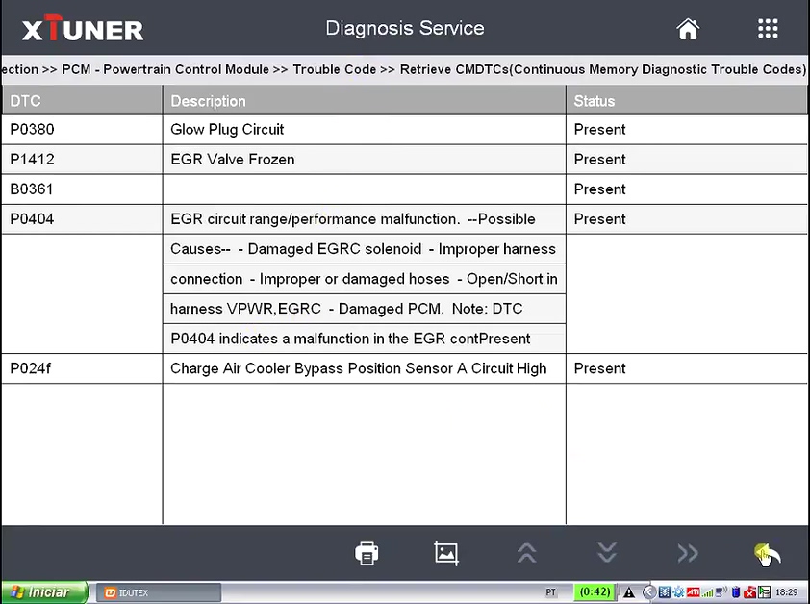Open the Iniciar start menu

pyautogui.click(x=44, y=592)
